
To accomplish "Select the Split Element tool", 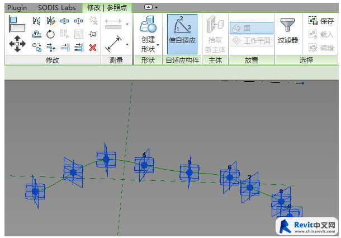I will tap(65, 21).
